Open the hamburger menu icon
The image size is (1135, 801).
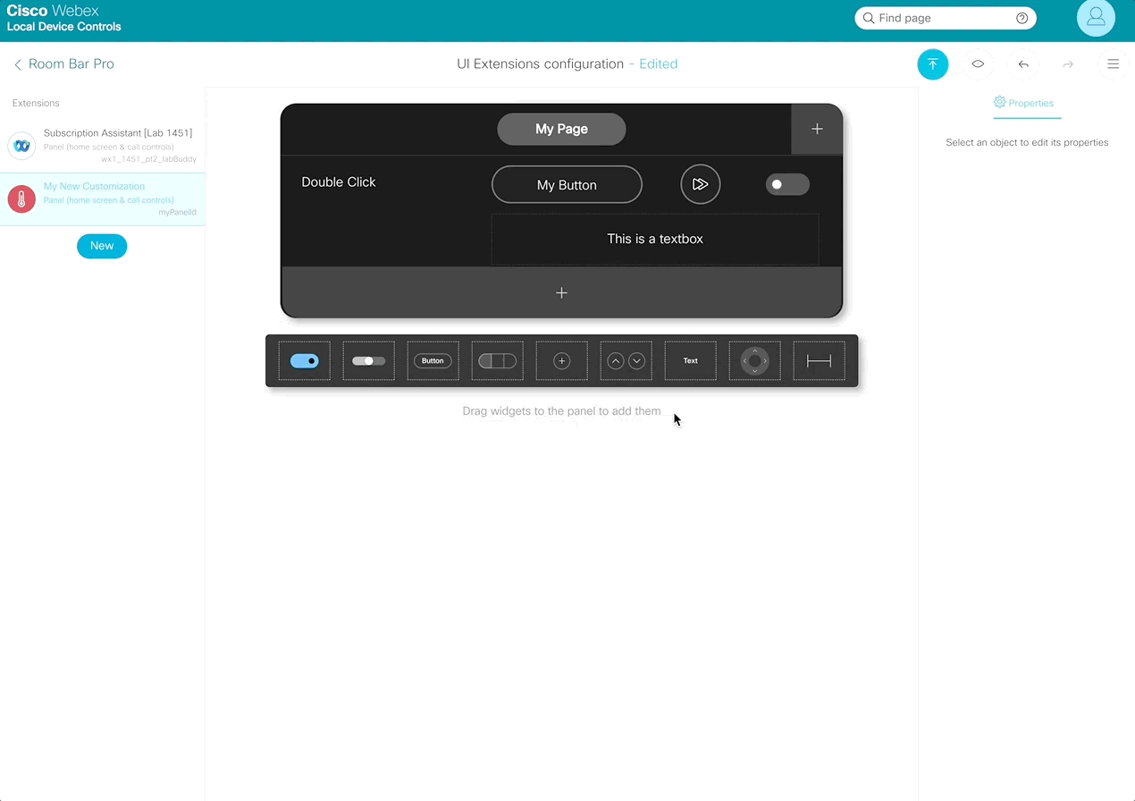[x=1113, y=64]
